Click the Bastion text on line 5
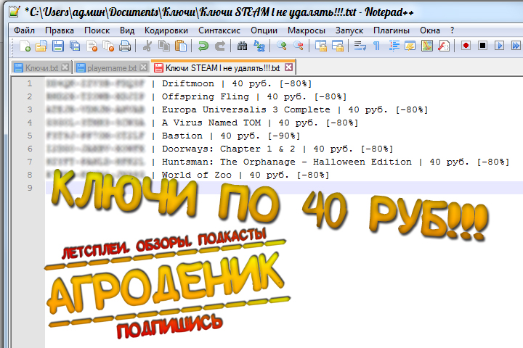Screen dimensions: 523x348 click(x=182, y=136)
